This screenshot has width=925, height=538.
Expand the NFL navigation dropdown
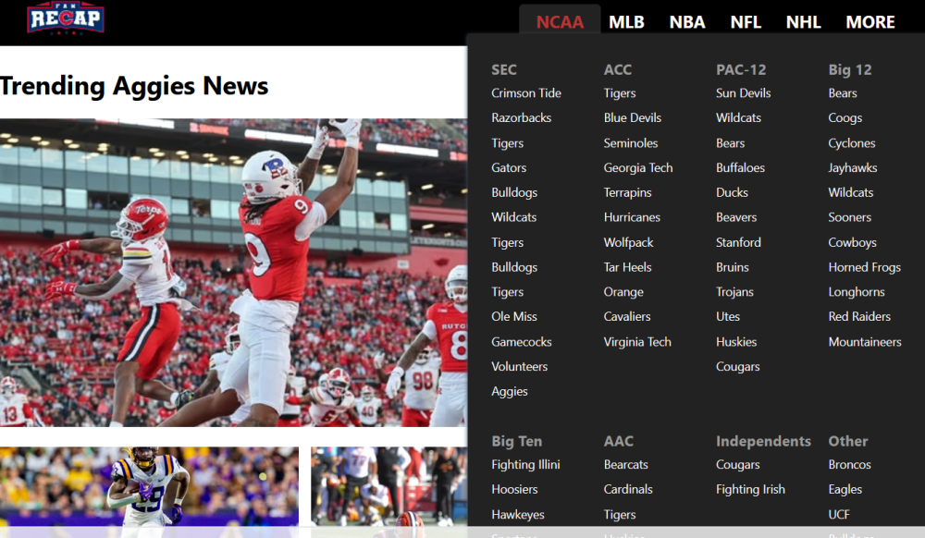746,22
